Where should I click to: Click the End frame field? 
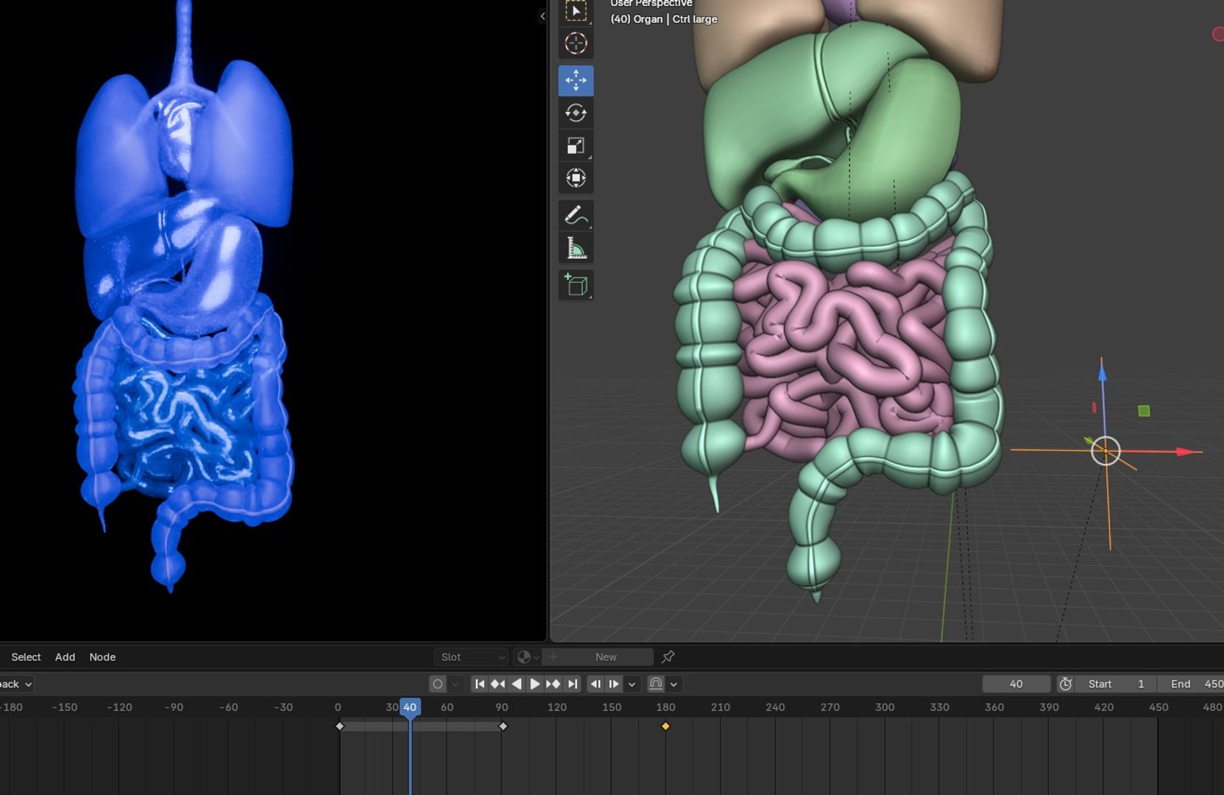coord(1192,684)
